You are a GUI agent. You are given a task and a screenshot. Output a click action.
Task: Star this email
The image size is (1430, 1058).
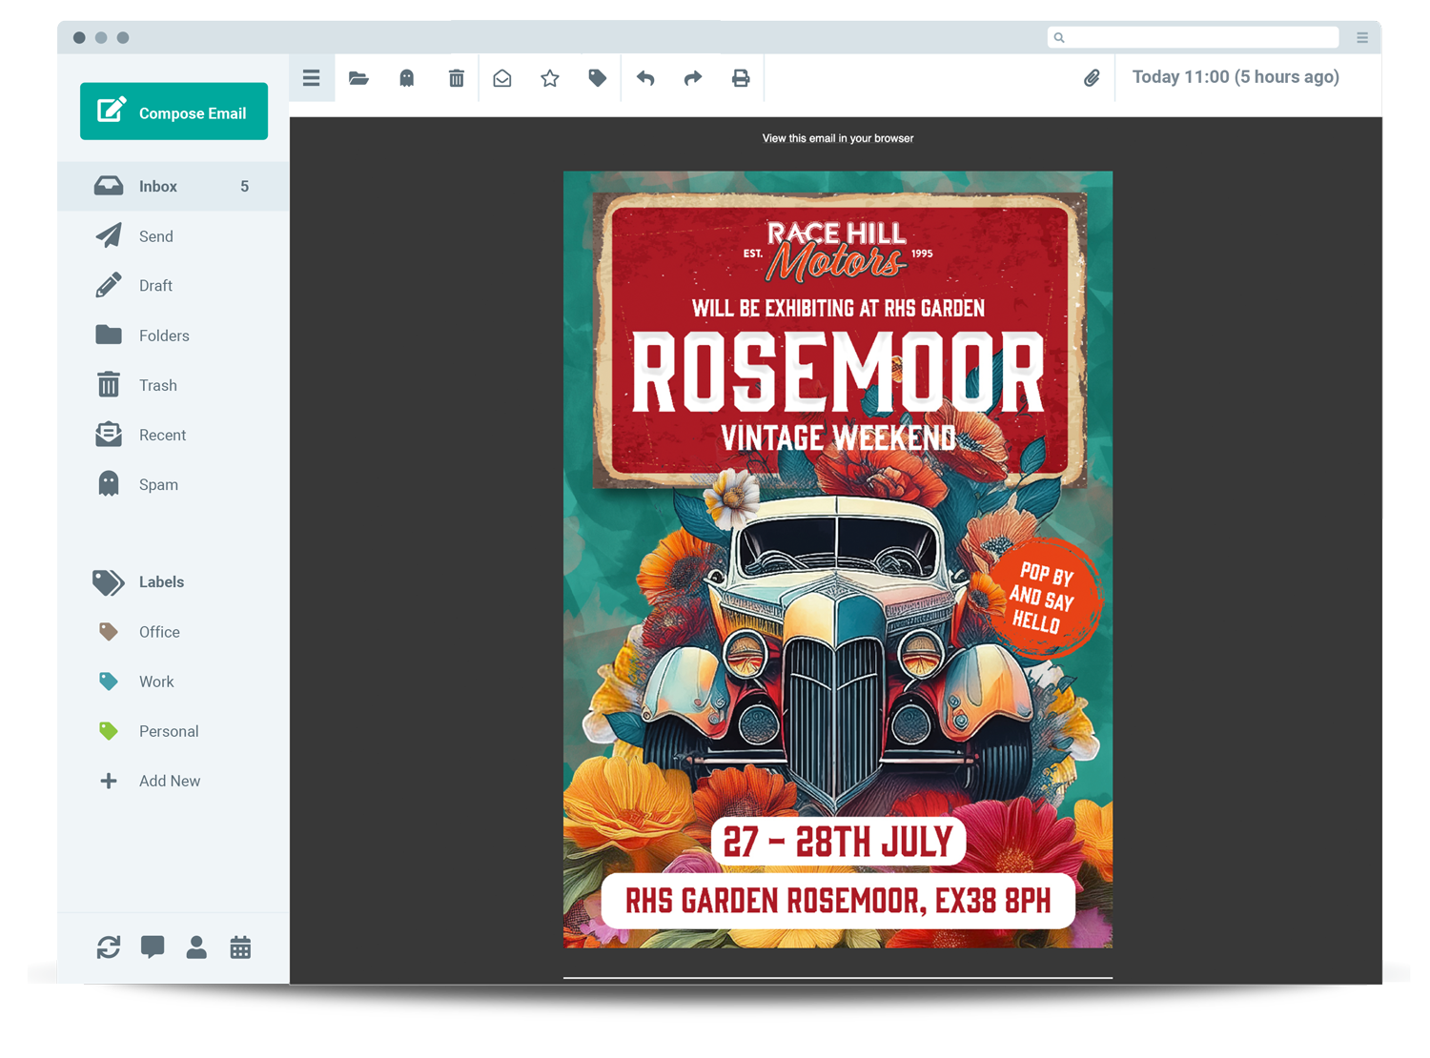pos(550,78)
